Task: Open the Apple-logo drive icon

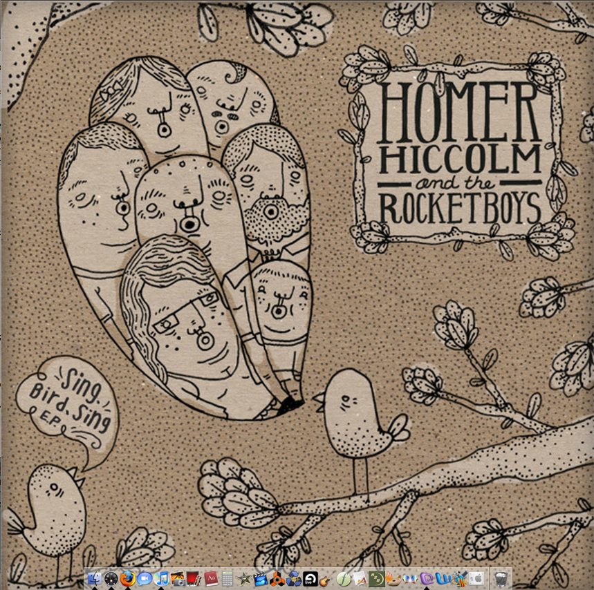Action: coord(476,579)
